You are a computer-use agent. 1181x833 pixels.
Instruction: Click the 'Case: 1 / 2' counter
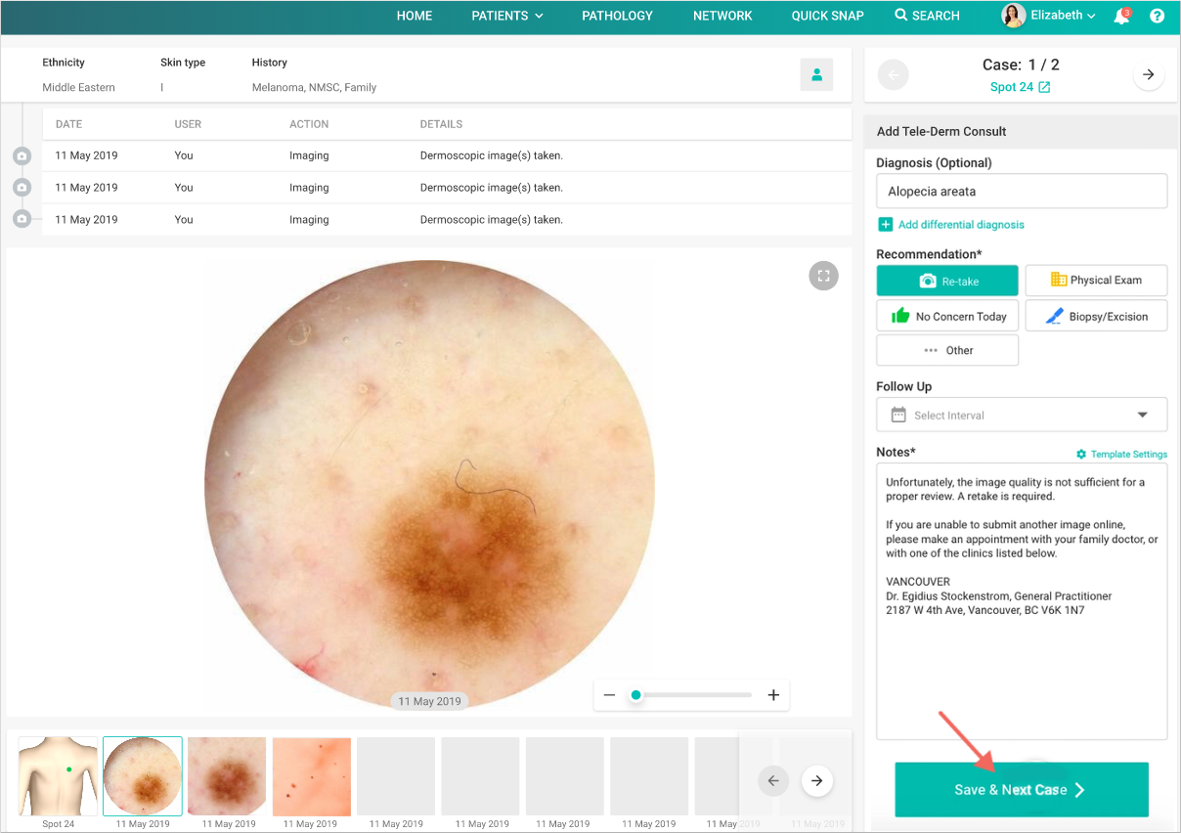pos(1021,65)
